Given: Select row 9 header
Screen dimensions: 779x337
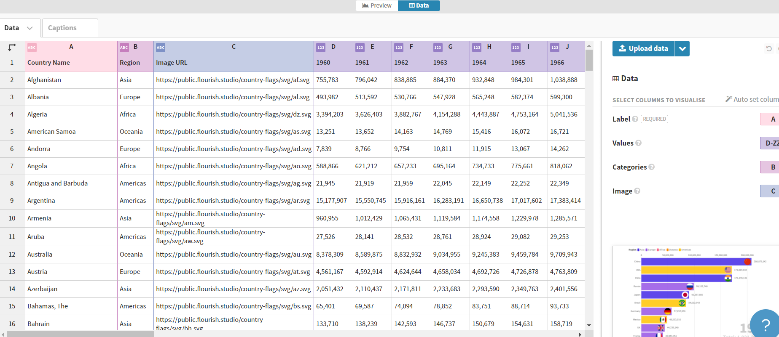Looking at the screenshot, I should click(12, 201).
